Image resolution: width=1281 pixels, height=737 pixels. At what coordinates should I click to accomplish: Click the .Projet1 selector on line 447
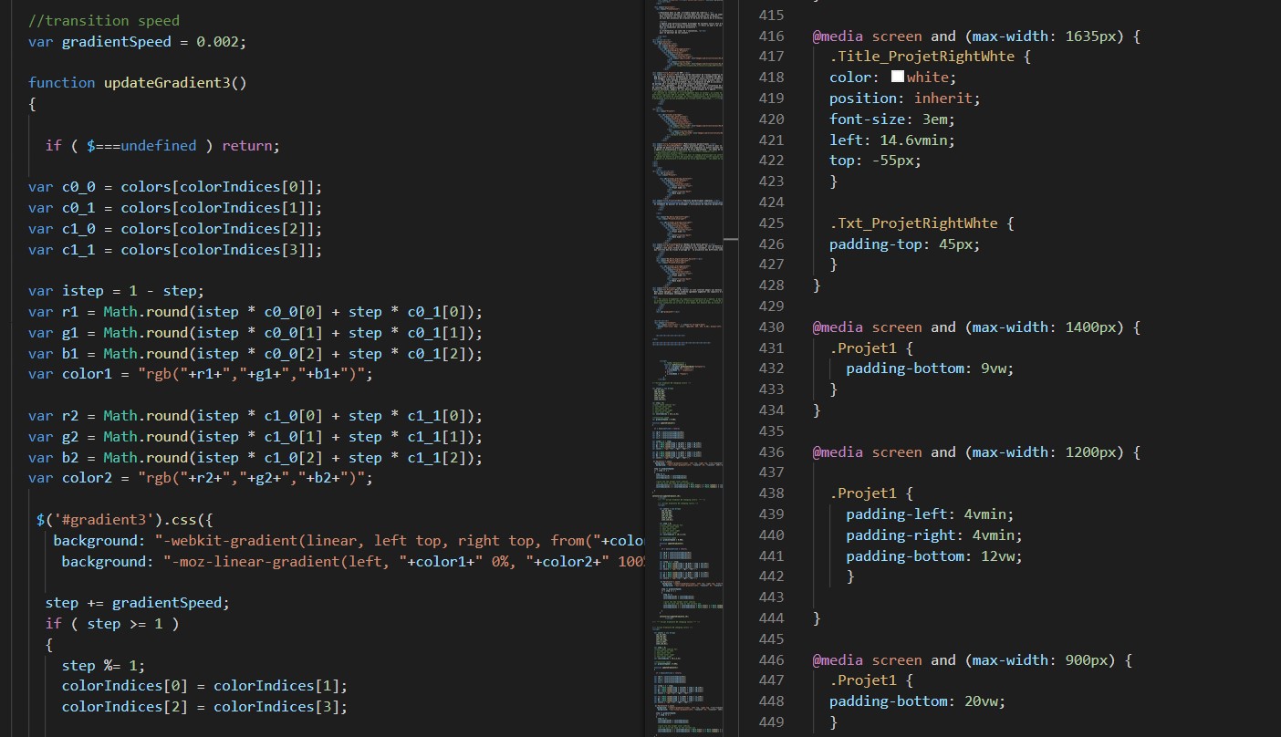863,681
